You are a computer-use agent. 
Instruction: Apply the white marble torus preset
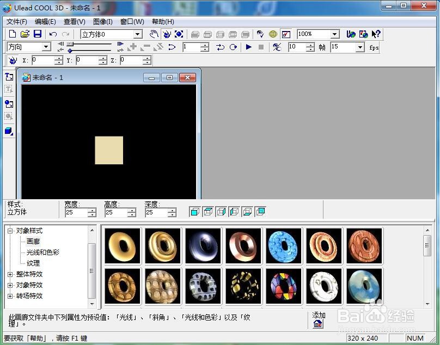(324, 286)
